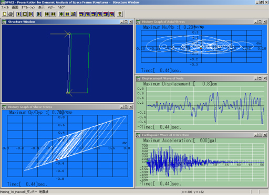The image size is (269, 195).
Task: Open the ヘルプ menu
Action: tap(61, 7)
